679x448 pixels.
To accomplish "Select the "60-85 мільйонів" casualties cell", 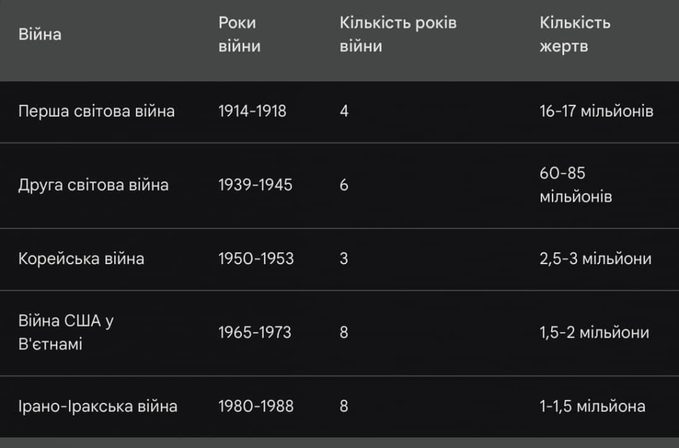I will 575,185.
